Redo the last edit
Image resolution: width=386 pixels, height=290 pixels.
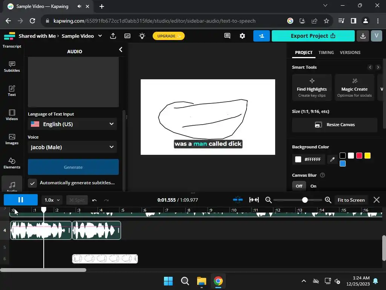click(106, 200)
